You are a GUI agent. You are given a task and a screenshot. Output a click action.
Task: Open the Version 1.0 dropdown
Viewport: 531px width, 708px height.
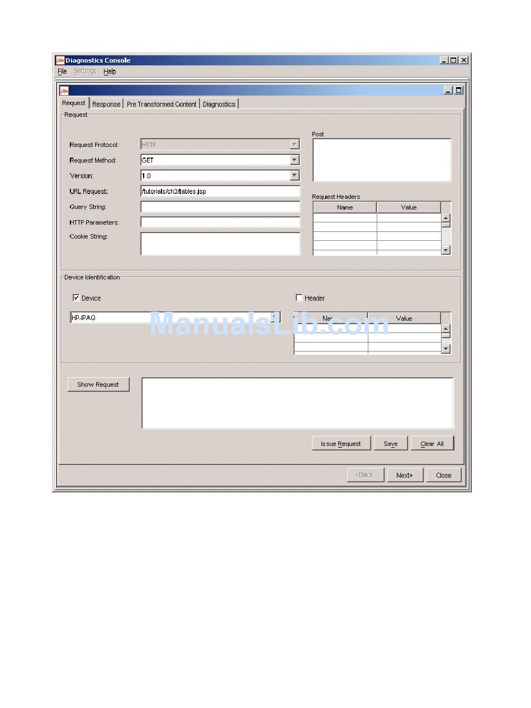(295, 175)
